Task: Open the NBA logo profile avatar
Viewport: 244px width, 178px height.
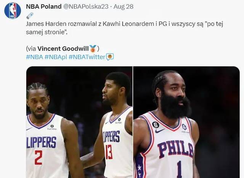Action: tap(13, 11)
